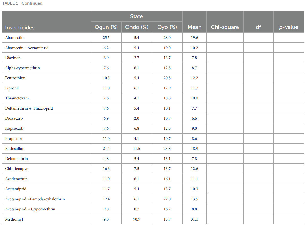The height and width of the screenshot is (227, 307).
Task: Click the Endosulfan insecticide name
Action: [x=15, y=149]
